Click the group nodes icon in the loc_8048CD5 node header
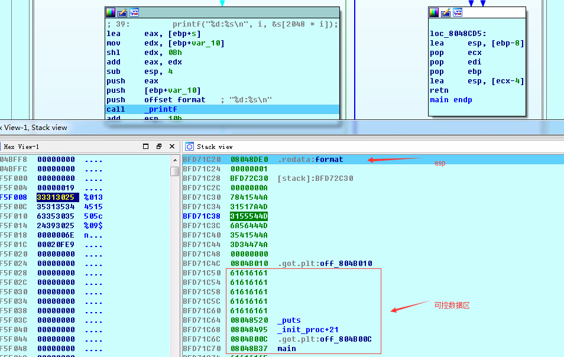 pos(458,12)
